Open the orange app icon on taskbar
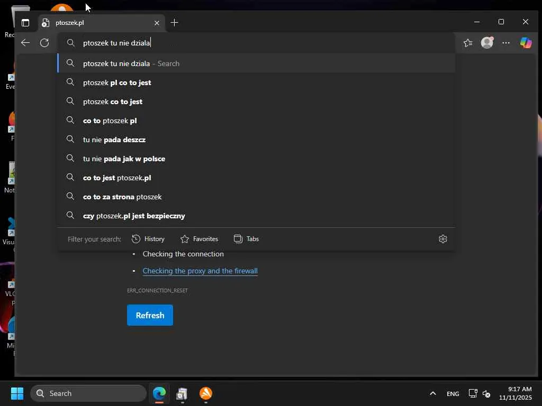 point(206,393)
